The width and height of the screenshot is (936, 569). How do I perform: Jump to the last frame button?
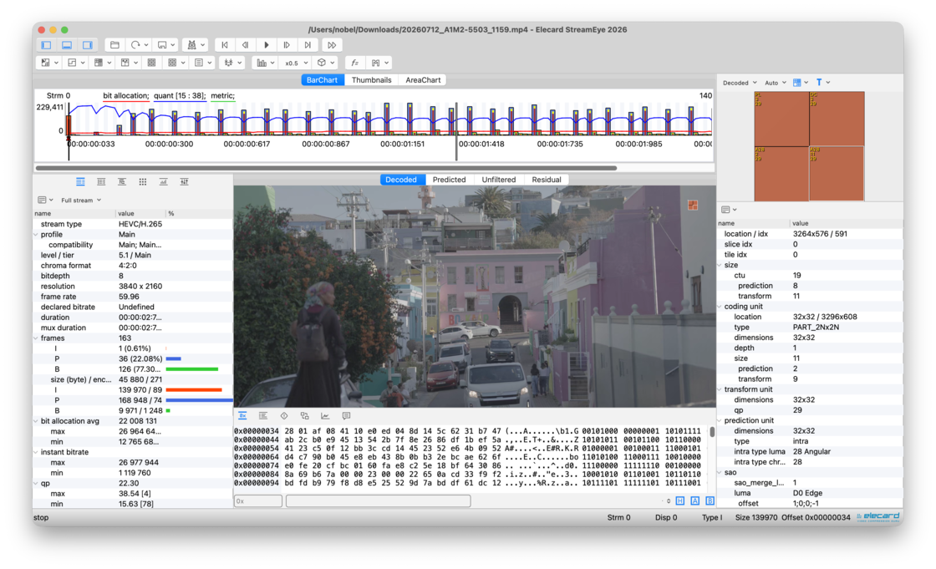308,45
